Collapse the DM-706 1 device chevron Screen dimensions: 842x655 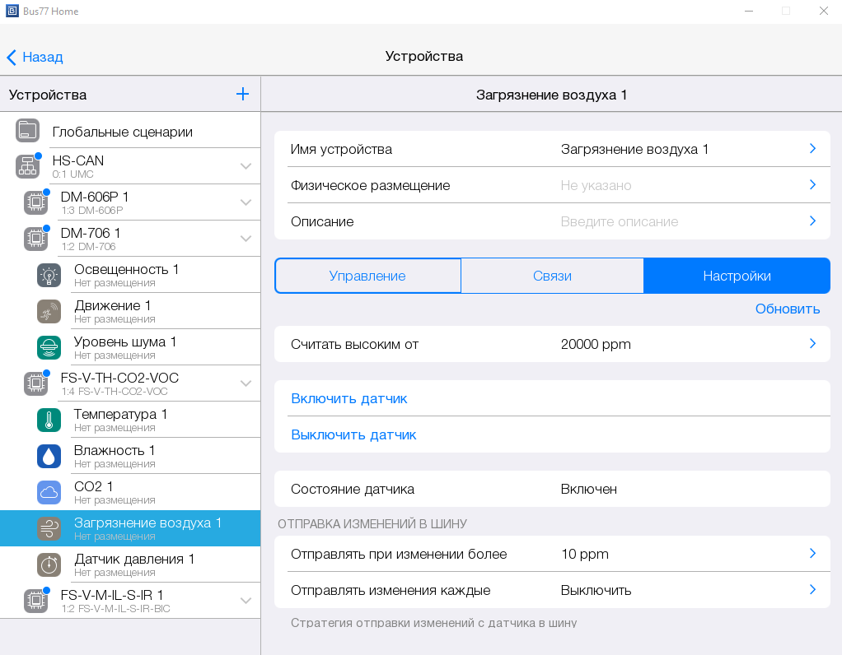[246, 239]
